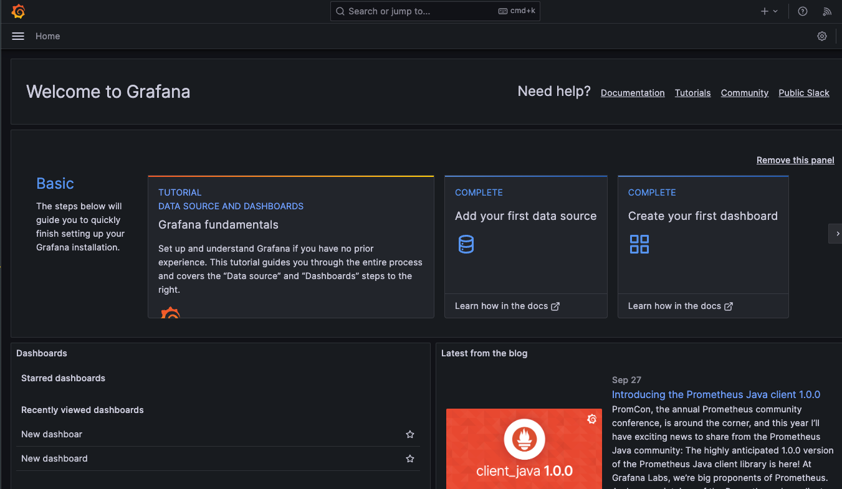Open the hamburger navigation menu
This screenshot has height=489, width=842.
click(x=18, y=36)
